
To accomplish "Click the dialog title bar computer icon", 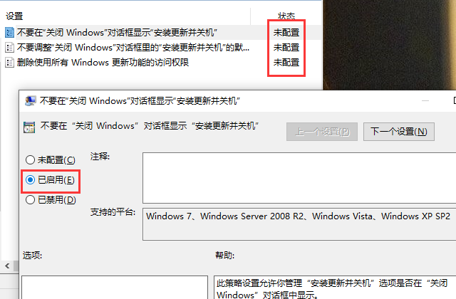I will pos(30,101).
